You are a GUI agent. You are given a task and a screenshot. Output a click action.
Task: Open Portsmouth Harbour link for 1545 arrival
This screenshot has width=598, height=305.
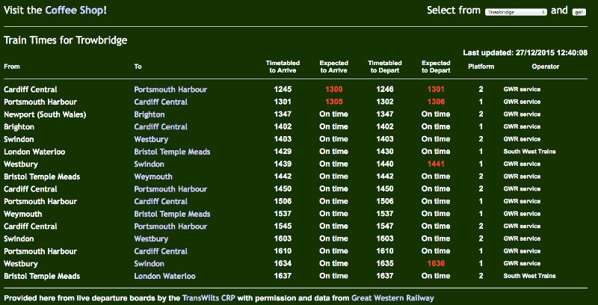pyautogui.click(x=170, y=226)
